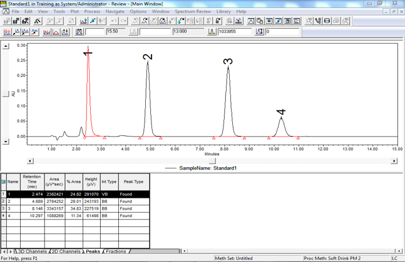The width and height of the screenshot is (405, 262).
Task: Click the chromatogram horizontal scroll right arrow
Action: 394,161
